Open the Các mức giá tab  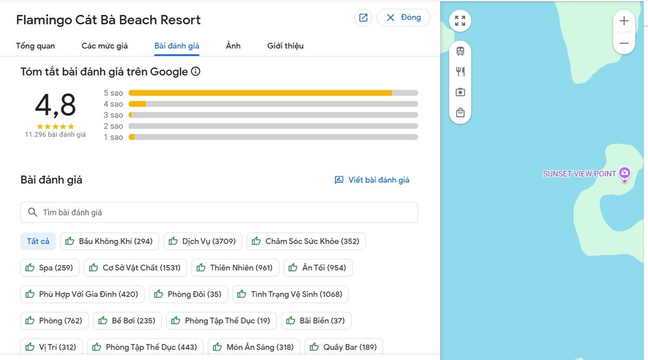point(105,46)
